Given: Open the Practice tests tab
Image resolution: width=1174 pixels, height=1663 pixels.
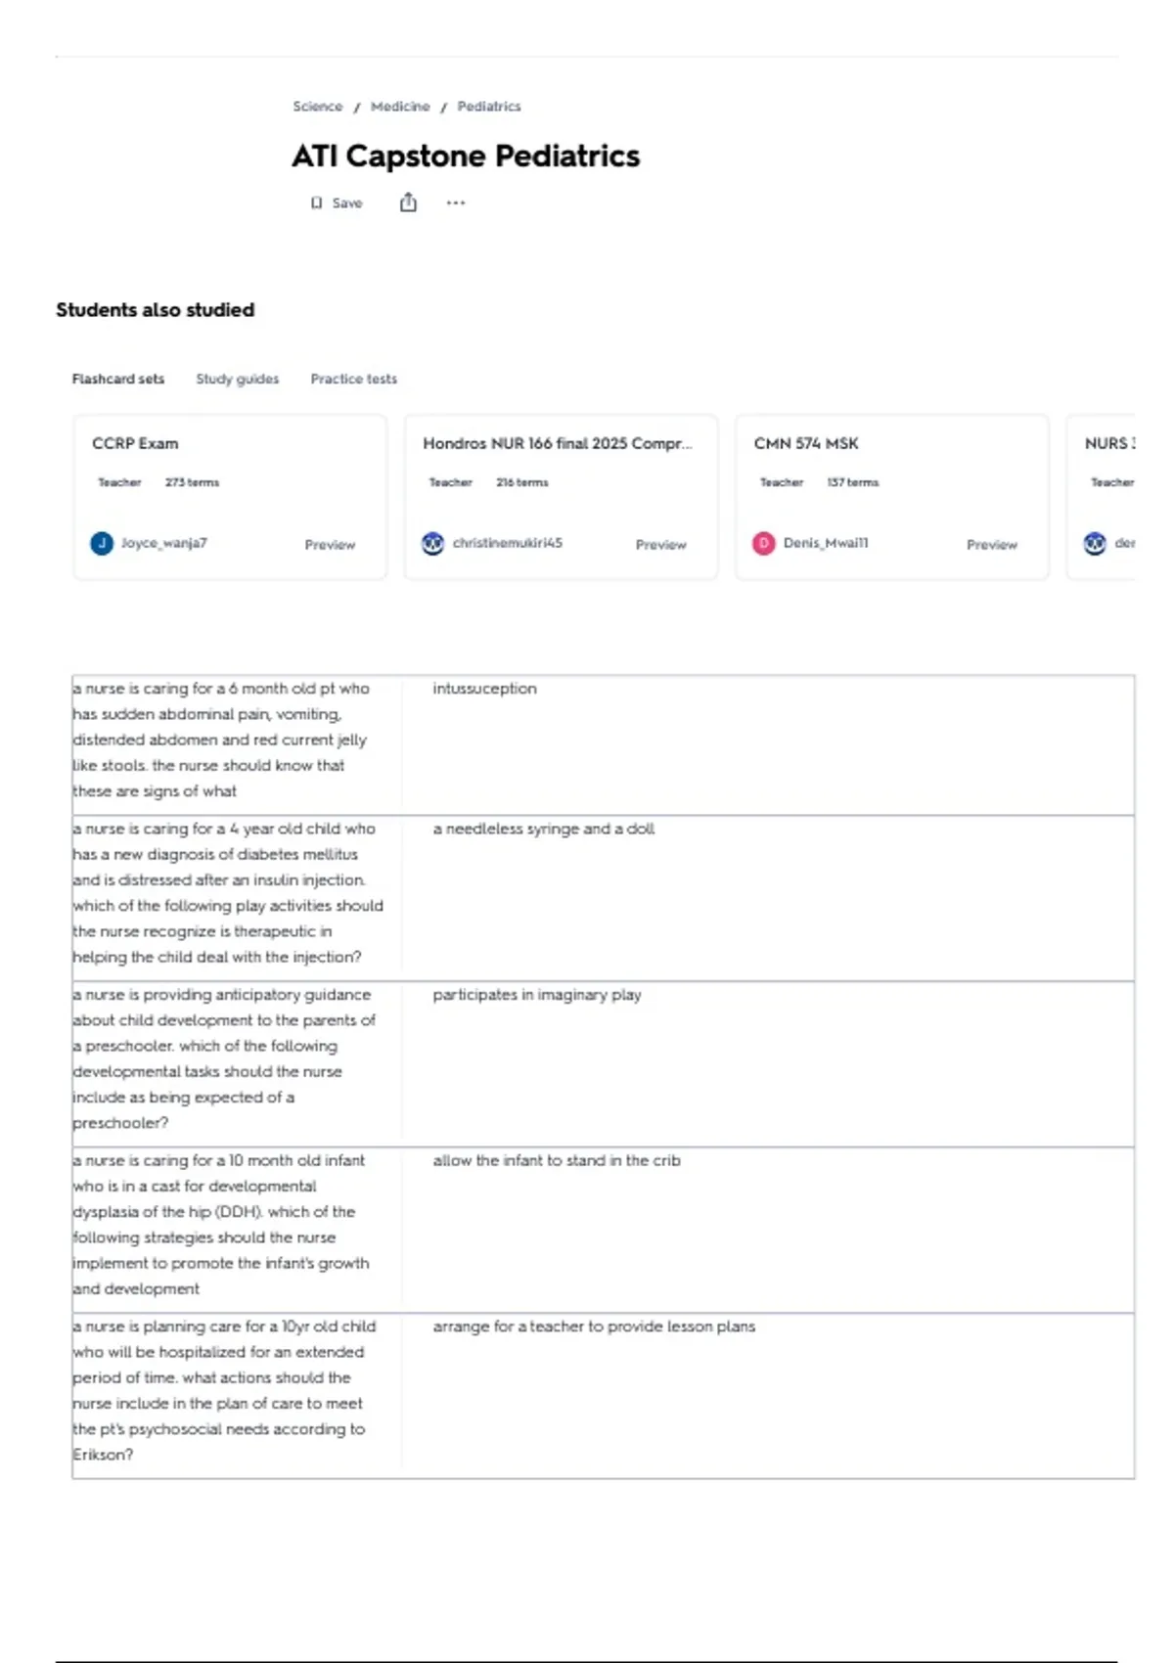Looking at the screenshot, I should point(354,379).
